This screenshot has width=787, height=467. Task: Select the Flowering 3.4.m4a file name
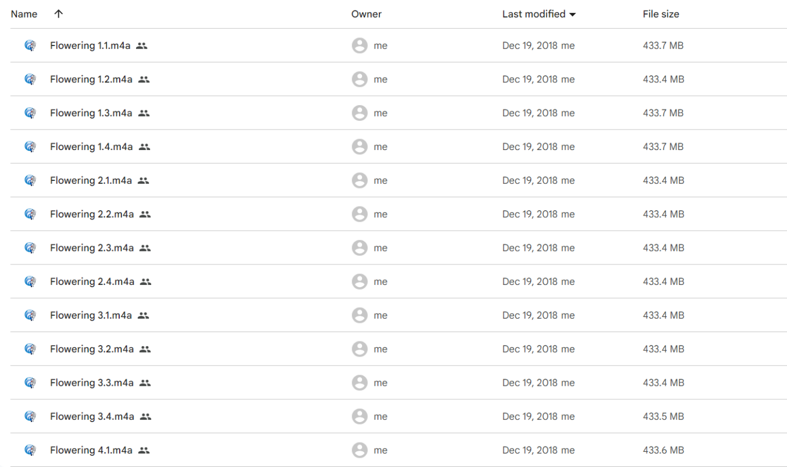92,416
